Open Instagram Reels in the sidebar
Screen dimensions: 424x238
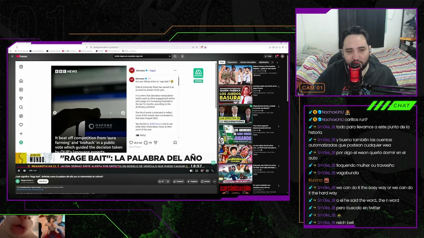[21, 90]
